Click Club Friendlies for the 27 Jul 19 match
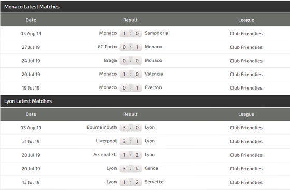Screen dimensions: 290x190 pos(246,47)
